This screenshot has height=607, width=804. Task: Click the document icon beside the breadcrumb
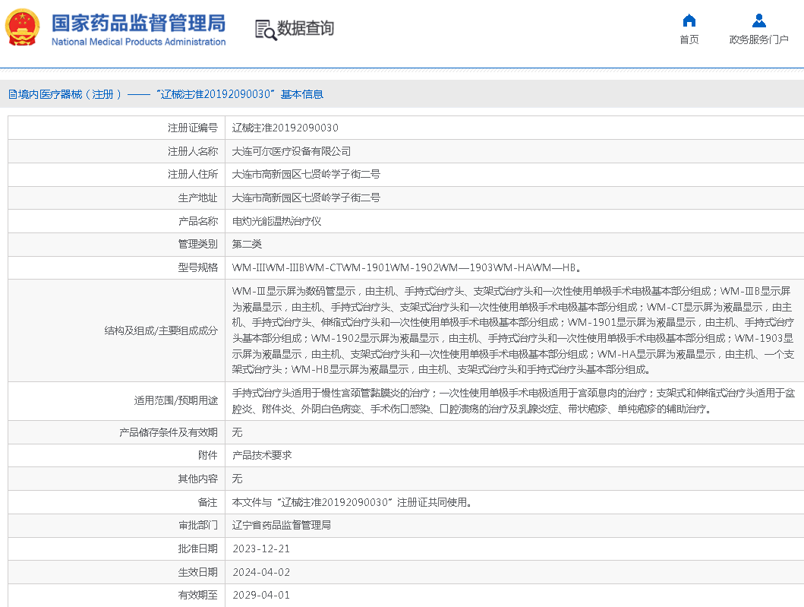coord(12,94)
